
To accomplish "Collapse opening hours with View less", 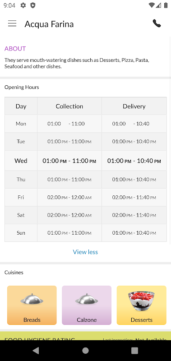I will click(x=85, y=252).
